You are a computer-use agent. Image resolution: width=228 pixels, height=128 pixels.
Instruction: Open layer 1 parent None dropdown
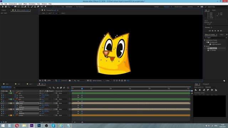click(63, 93)
